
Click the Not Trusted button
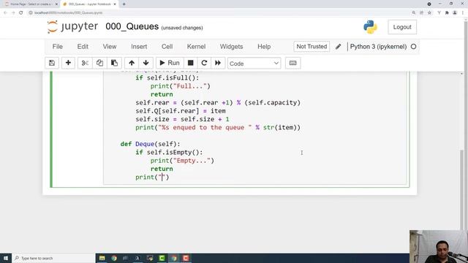[312, 47]
